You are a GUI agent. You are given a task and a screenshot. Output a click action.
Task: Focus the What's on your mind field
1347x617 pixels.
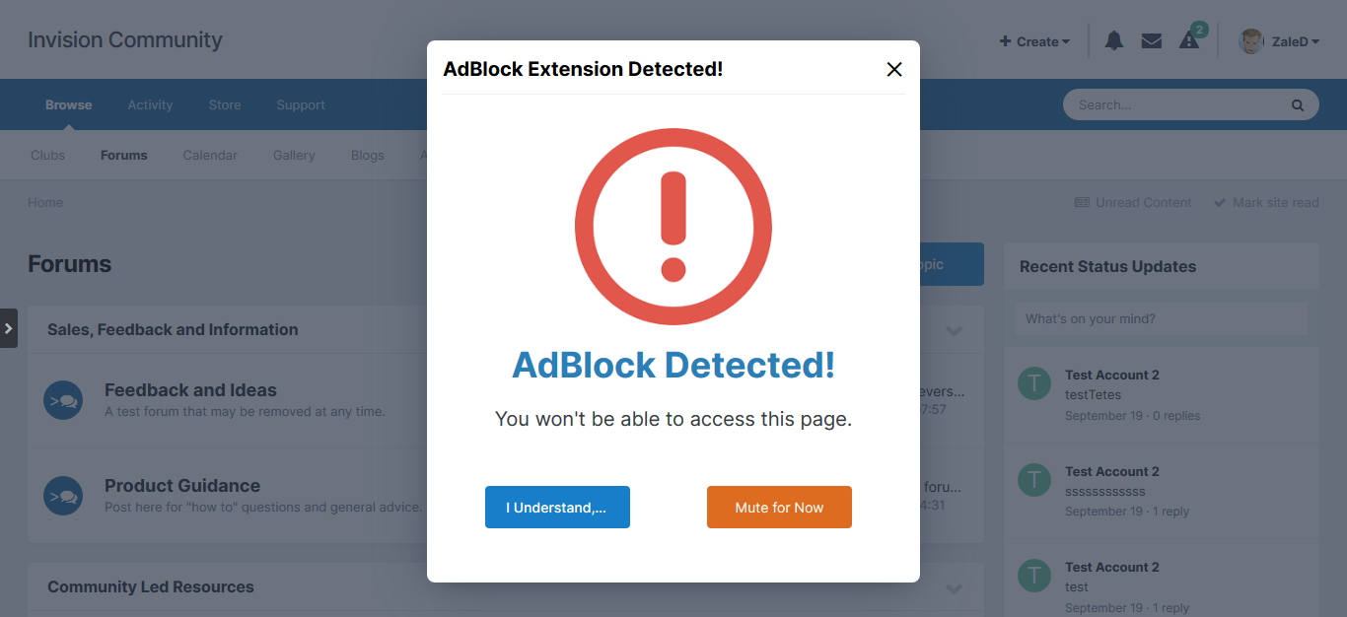click(1161, 318)
